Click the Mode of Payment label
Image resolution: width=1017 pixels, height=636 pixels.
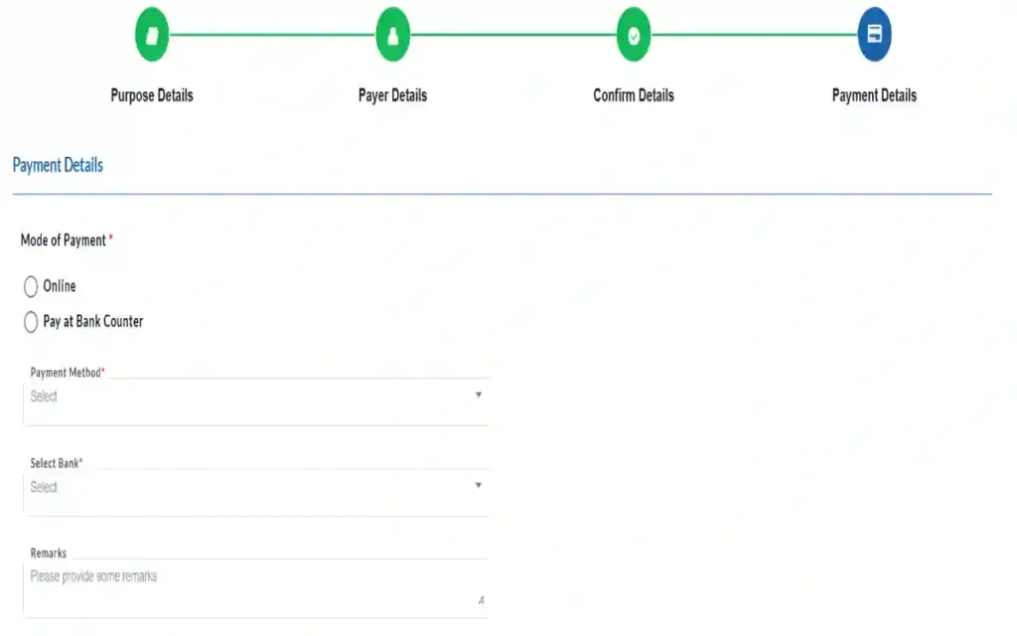tap(64, 240)
